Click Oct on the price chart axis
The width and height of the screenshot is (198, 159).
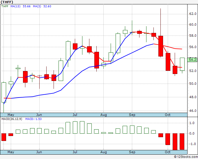click(167, 115)
